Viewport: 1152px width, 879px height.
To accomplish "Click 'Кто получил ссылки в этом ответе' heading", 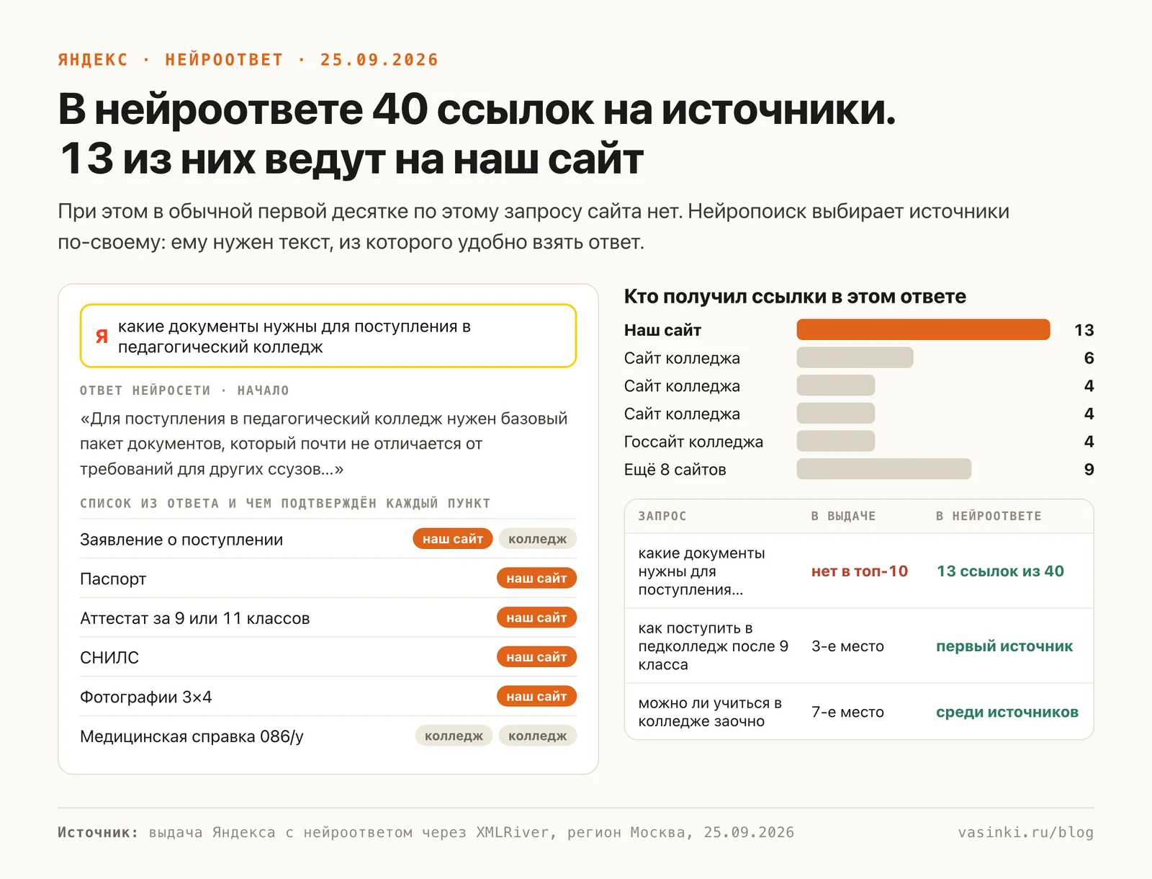I will pos(795,296).
